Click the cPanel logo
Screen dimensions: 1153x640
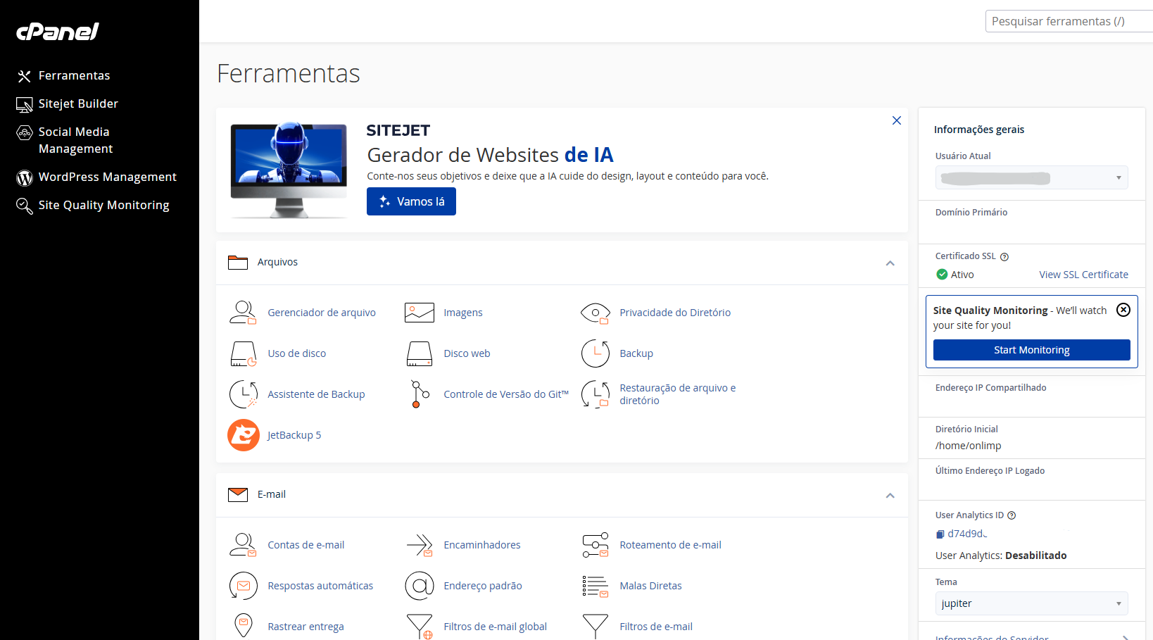click(58, 32)
